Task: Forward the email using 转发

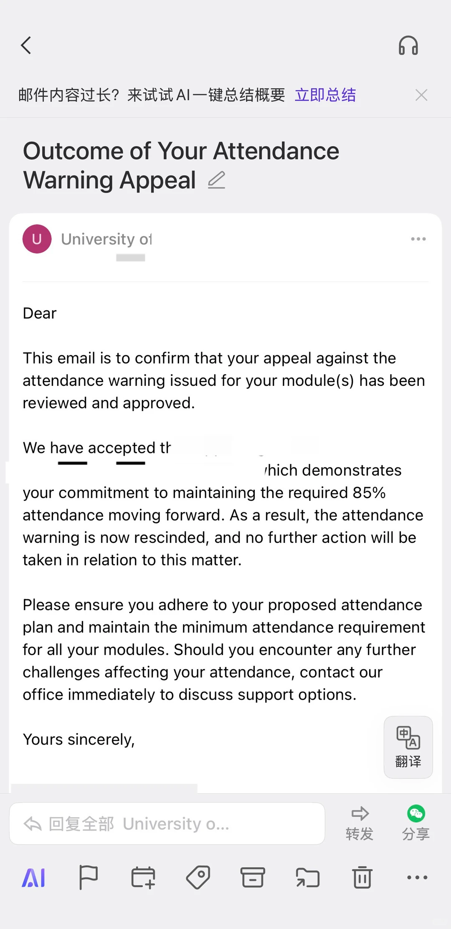Action: [360, 823]
